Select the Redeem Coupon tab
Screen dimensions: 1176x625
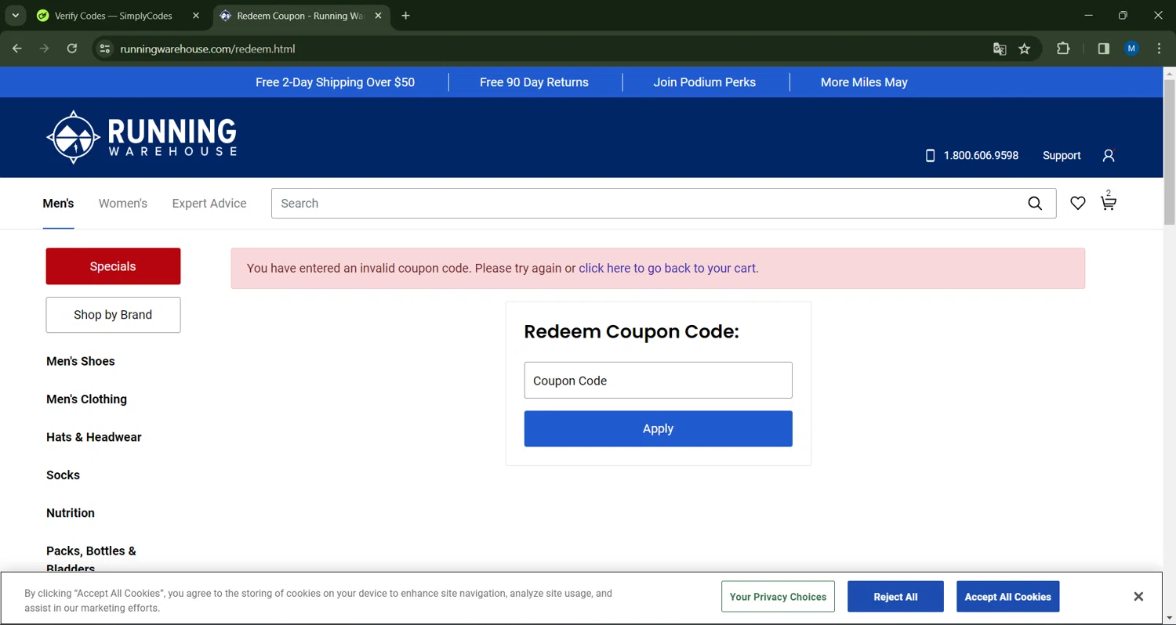click(x=301, y=16)
